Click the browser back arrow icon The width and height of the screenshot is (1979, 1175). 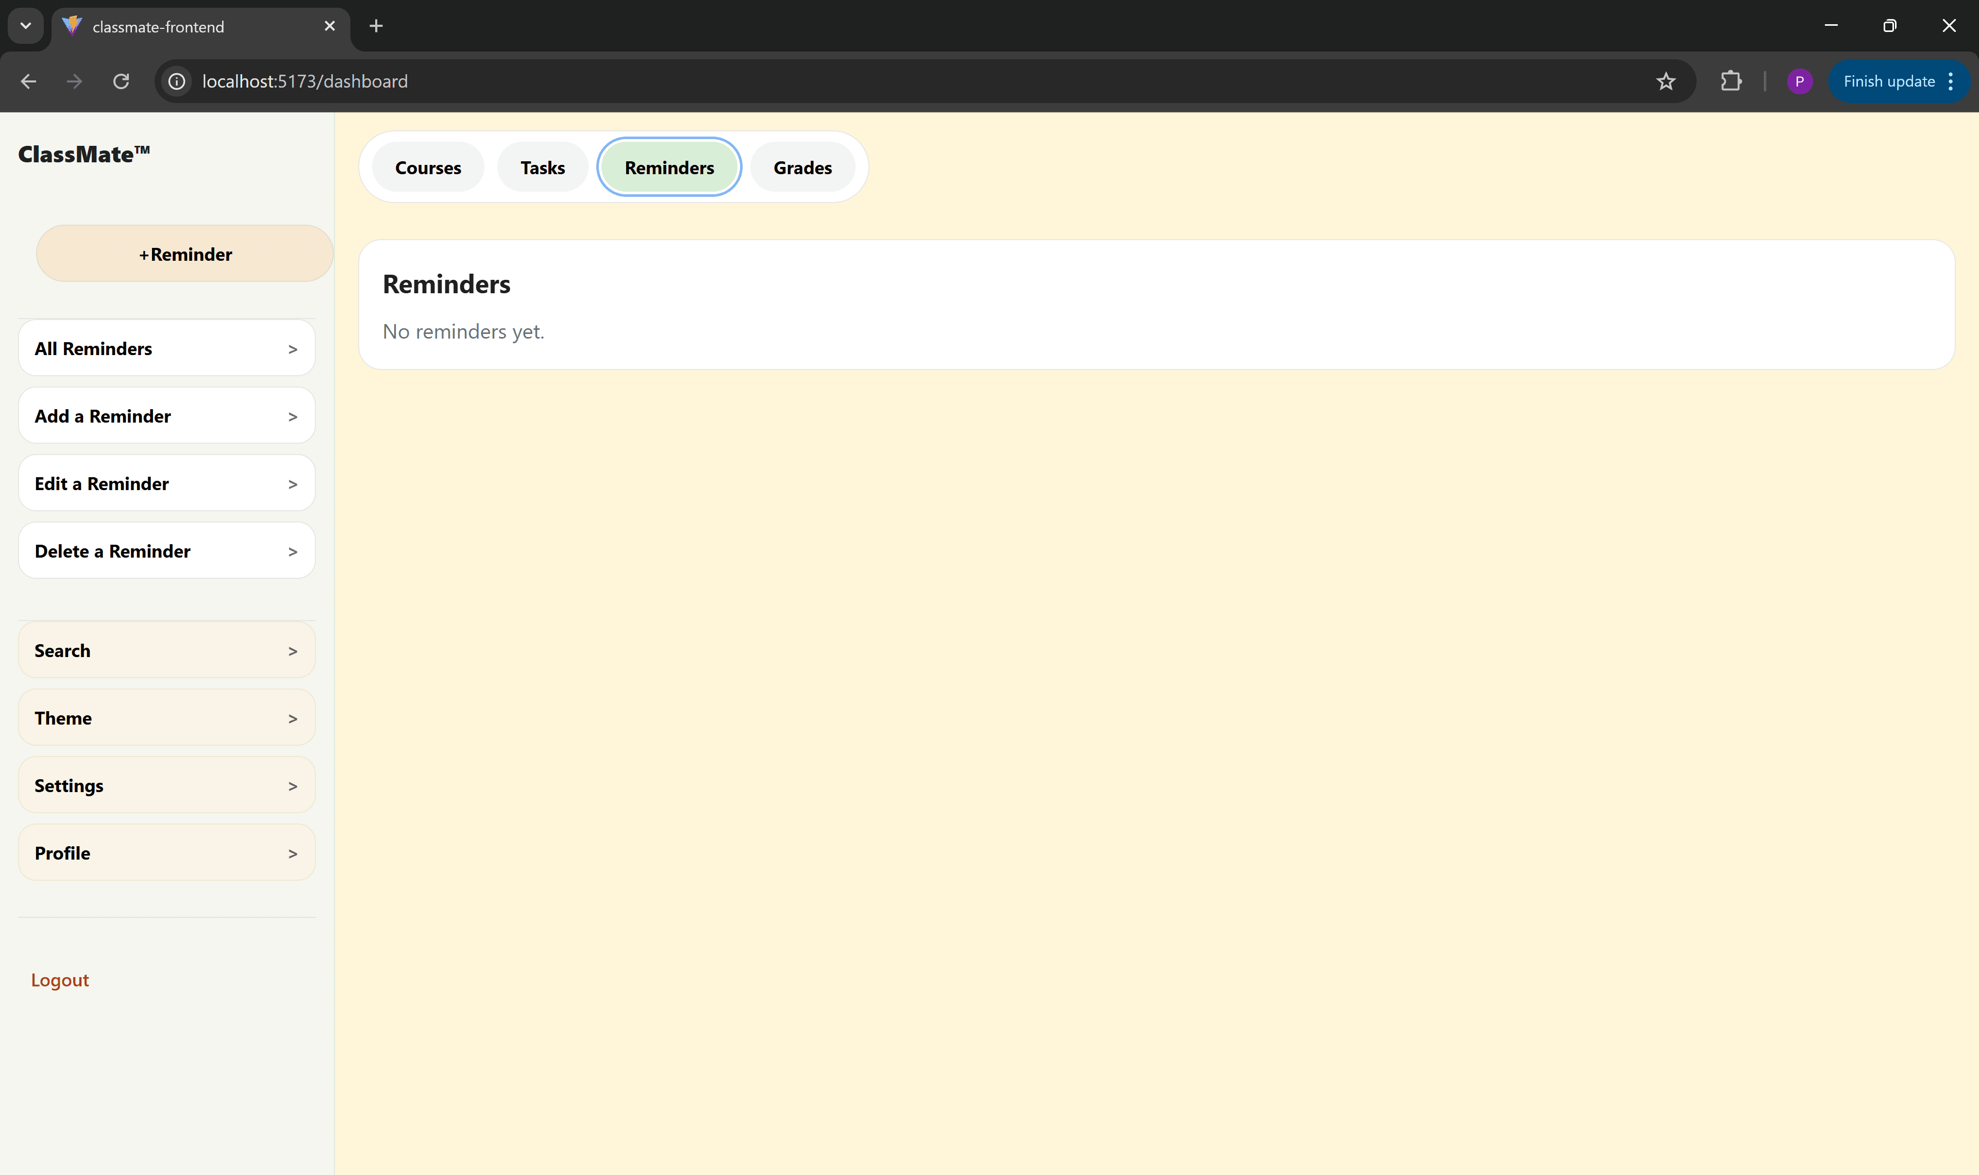pyautogui.click(x=28, y=81)
